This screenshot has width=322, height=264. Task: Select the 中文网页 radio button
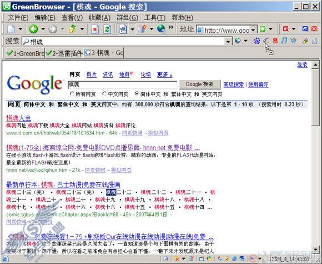pyautogui.click(x=104, y=94)
